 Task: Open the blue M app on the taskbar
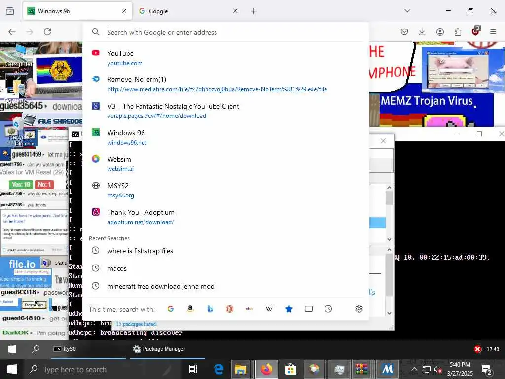click(388, 369)
